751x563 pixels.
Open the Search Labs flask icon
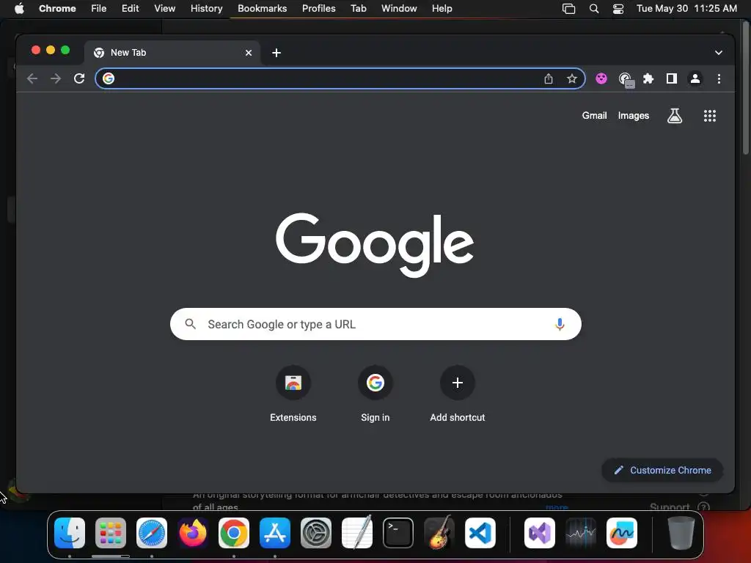coord(675,115)
